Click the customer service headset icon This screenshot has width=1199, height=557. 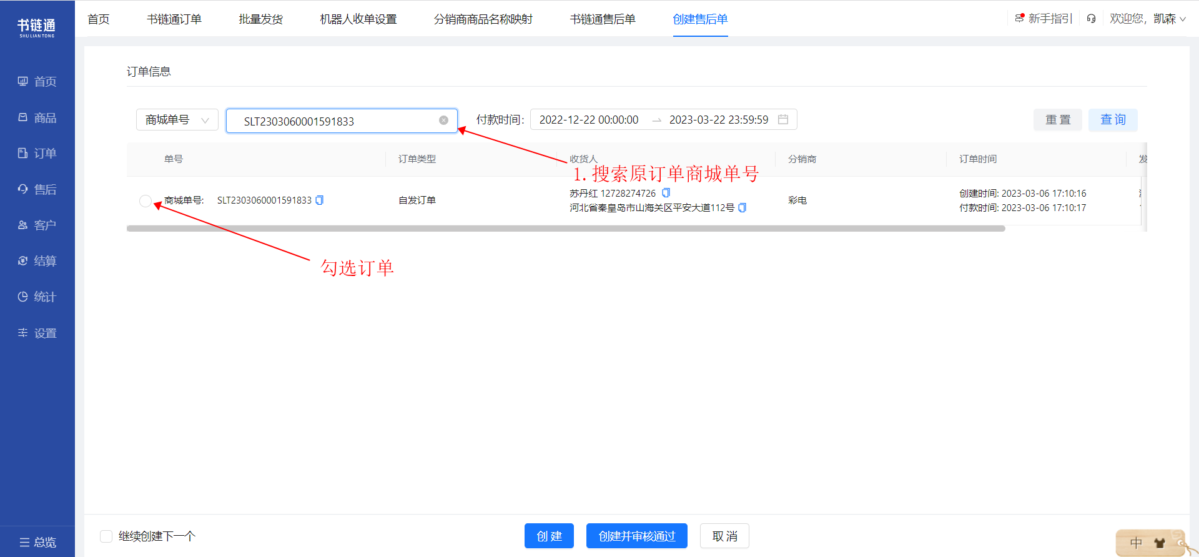(1091, 19)
